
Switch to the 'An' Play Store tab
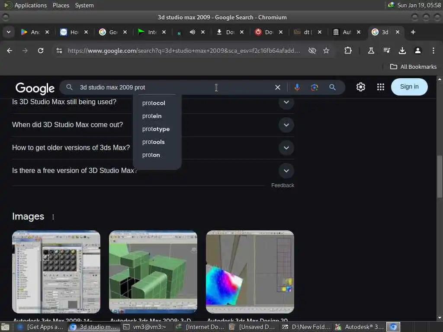point(30,32)
